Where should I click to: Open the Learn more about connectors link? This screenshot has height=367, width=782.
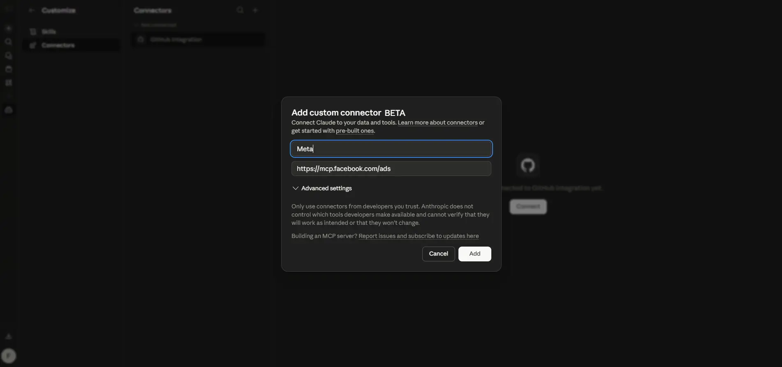[x=437, y=122]
